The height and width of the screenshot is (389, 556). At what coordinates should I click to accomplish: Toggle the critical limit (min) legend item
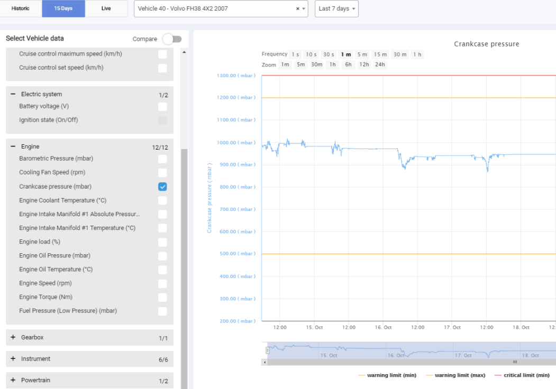[x=522, y=375]
